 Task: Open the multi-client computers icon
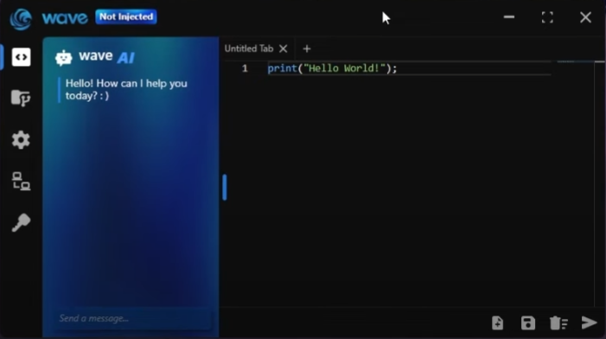coord(21,182)
